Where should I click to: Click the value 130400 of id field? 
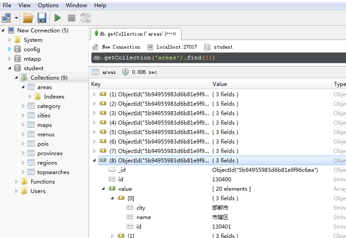click(x=222, y=180)
